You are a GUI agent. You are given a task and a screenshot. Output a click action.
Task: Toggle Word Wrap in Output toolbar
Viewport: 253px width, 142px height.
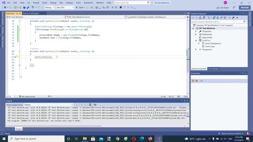(x=95, y=105)
